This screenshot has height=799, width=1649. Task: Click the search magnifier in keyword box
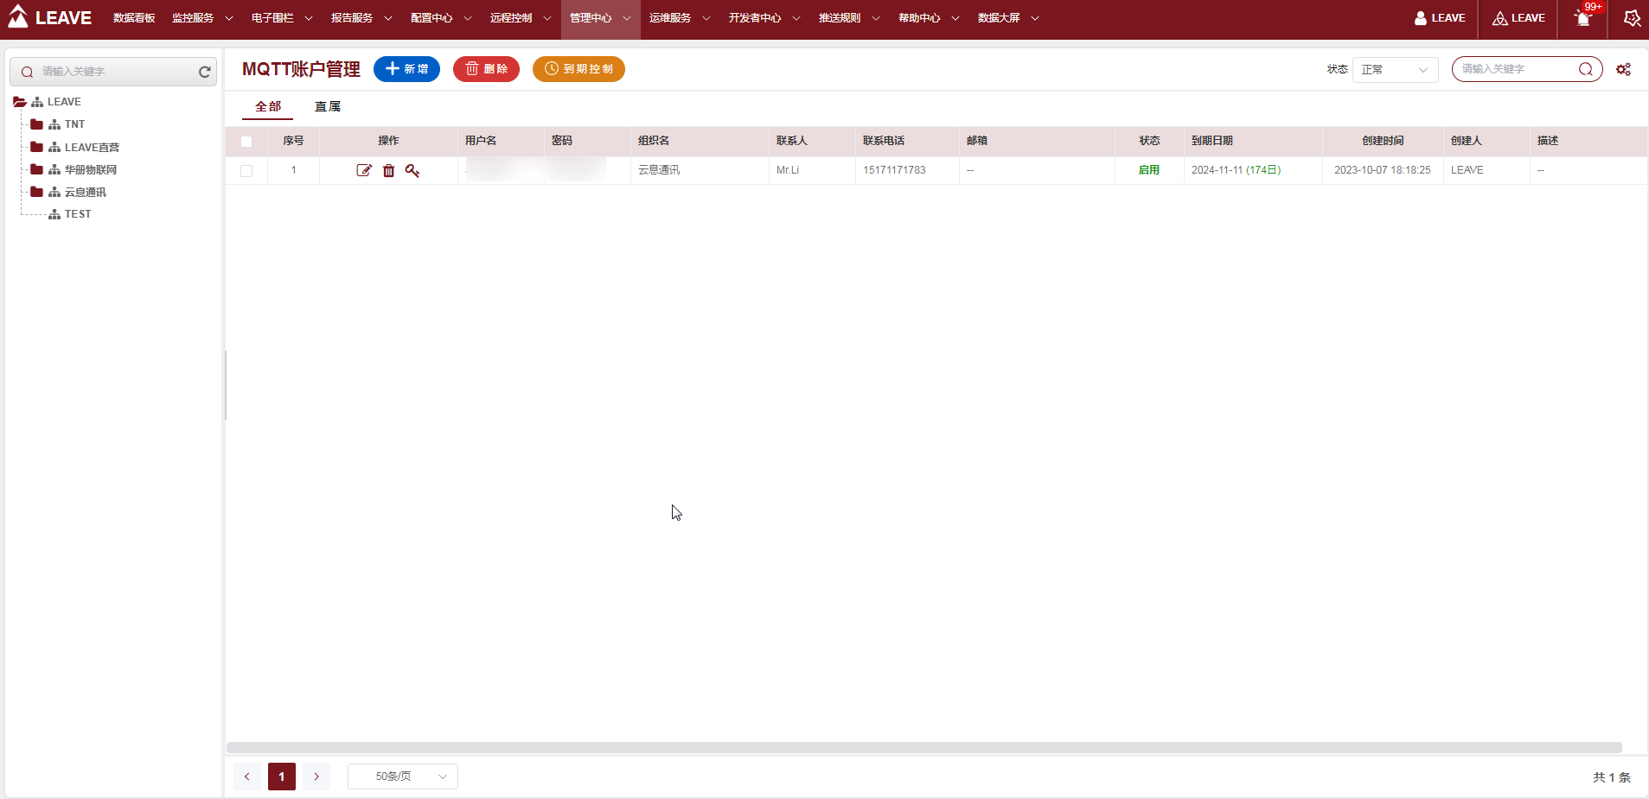(x=1585, y=69)
